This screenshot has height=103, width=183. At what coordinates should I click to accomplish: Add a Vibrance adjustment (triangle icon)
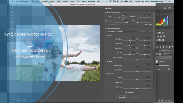[163, 33]
